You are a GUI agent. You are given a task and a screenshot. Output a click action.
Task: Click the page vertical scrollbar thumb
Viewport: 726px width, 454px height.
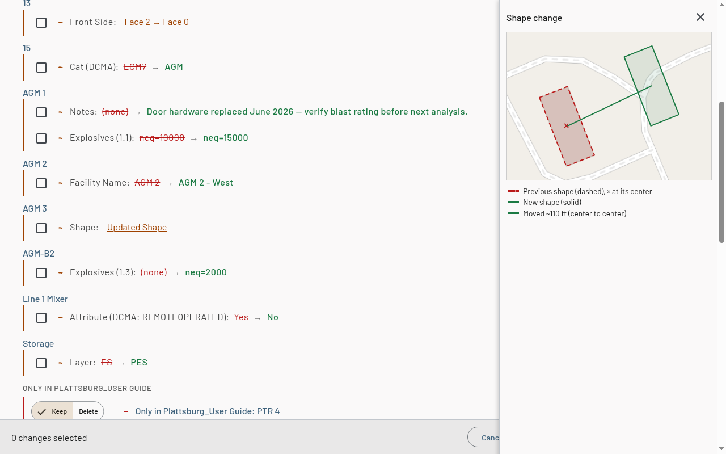[x=721, y=173]
